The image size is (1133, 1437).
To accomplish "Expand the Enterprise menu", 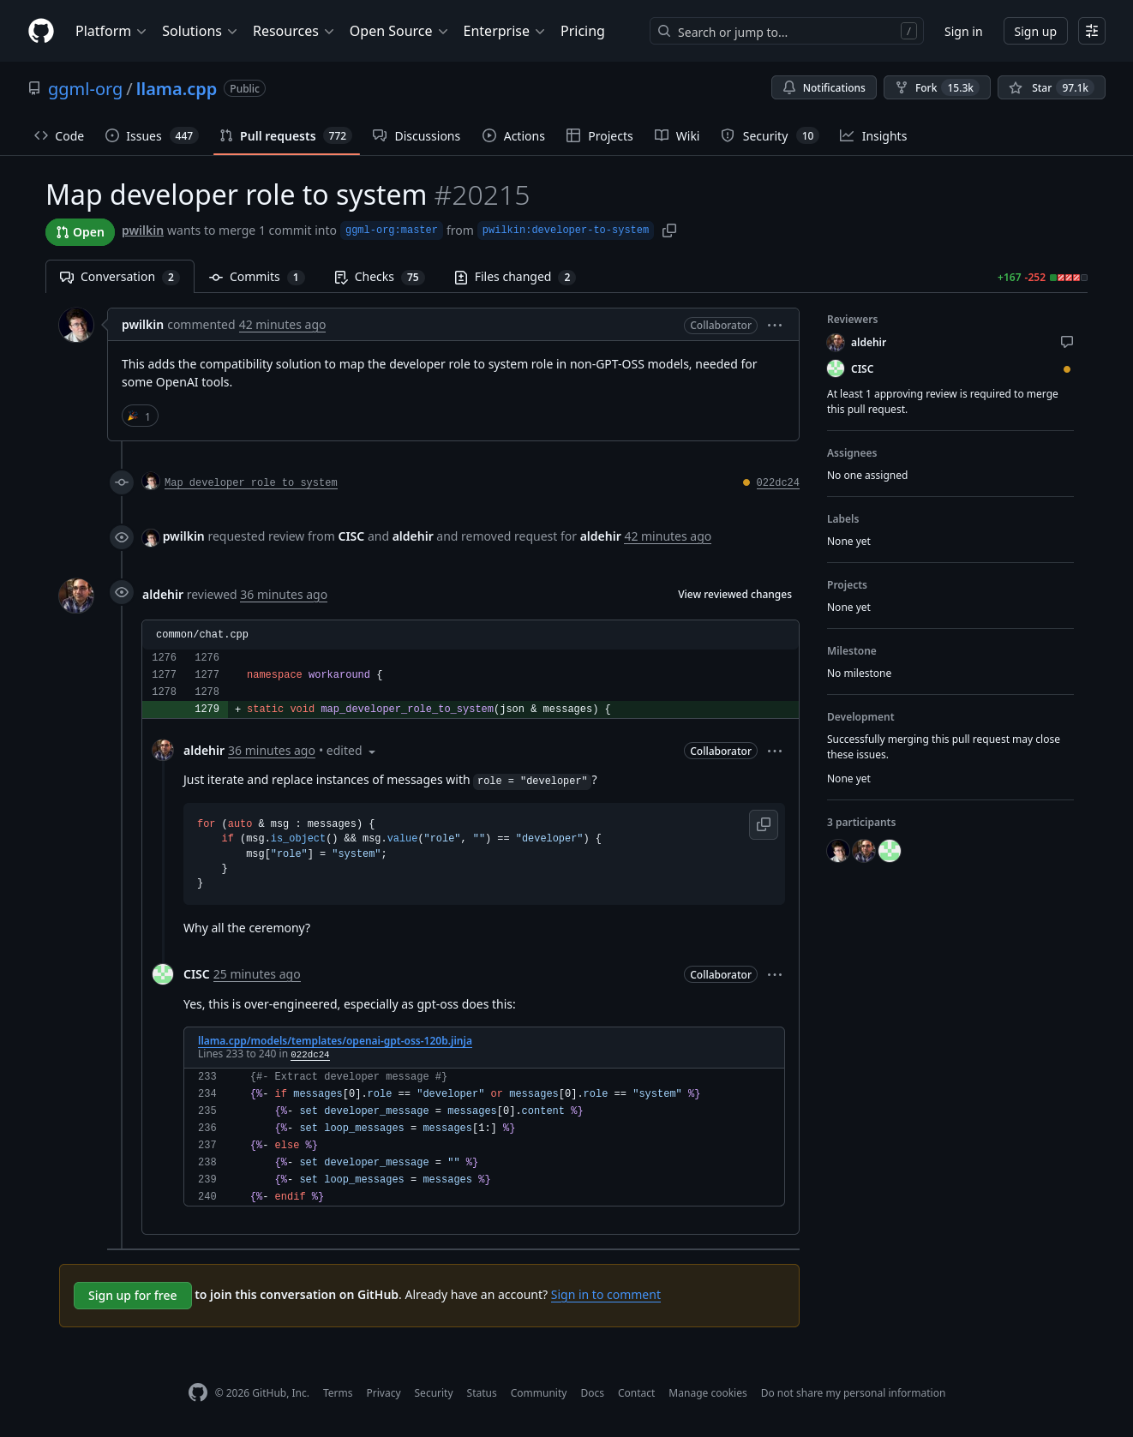I will pyautogui.click(x=504, y=31).
